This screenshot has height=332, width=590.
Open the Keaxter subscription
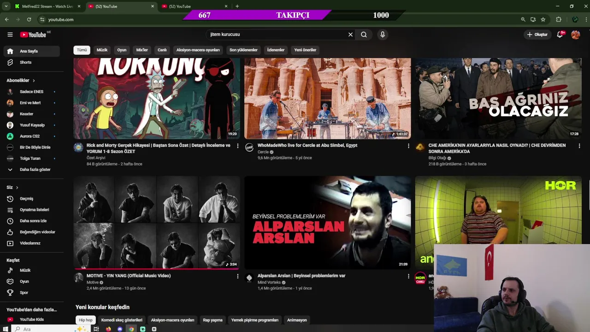[31, 114]
